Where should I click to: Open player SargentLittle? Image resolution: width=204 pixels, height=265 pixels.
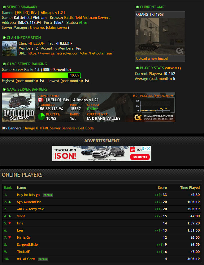[x=27, y=245]
